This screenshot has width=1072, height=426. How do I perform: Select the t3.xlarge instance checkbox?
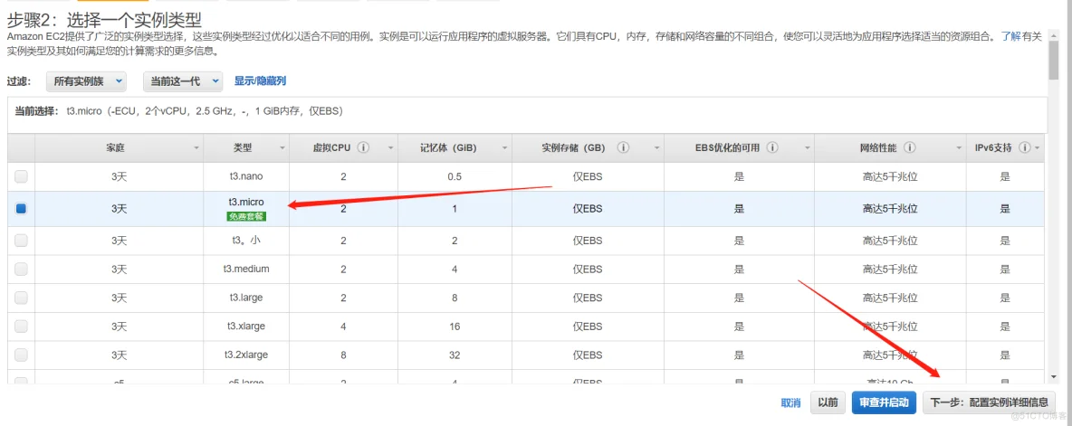point(21,327)
